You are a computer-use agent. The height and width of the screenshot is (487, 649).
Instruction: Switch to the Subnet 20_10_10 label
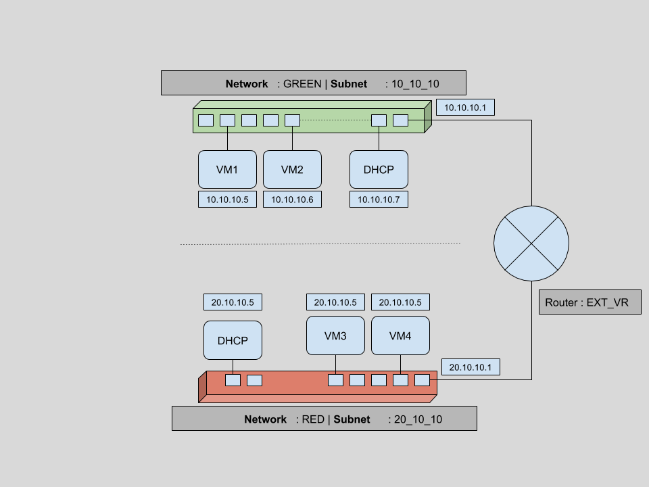[418, 419]
